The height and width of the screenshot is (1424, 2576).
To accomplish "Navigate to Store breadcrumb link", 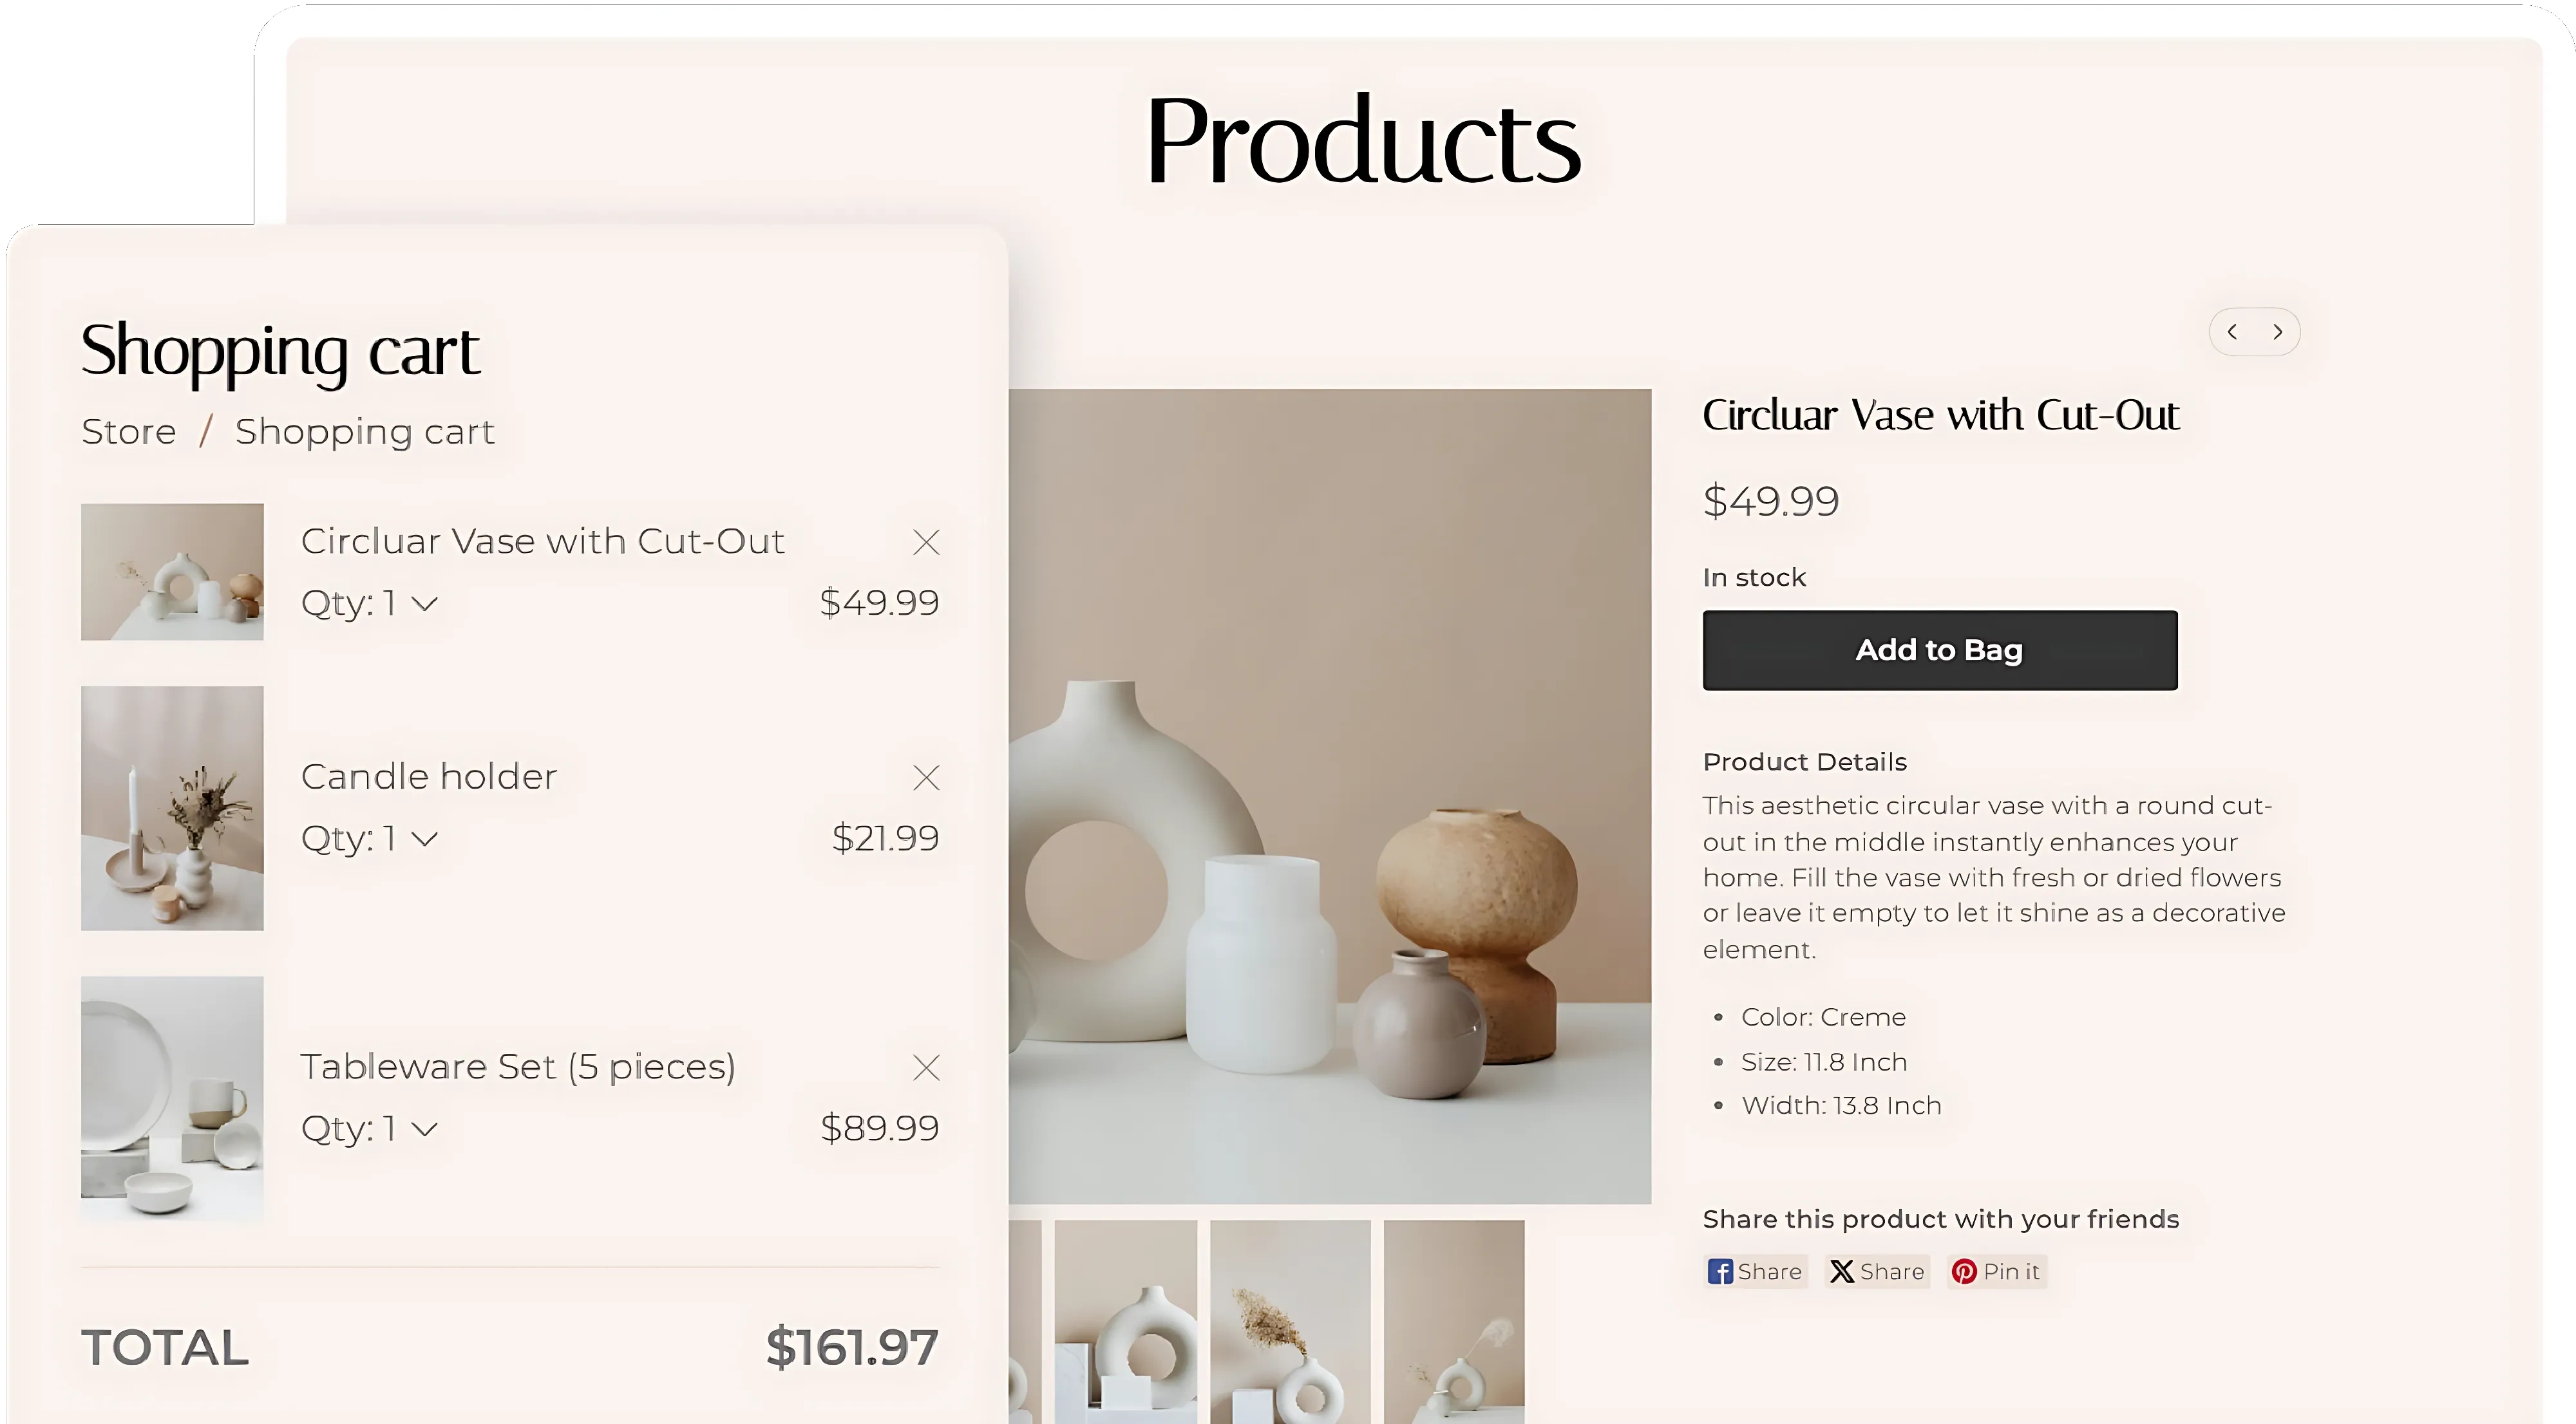I will [129, 432].
